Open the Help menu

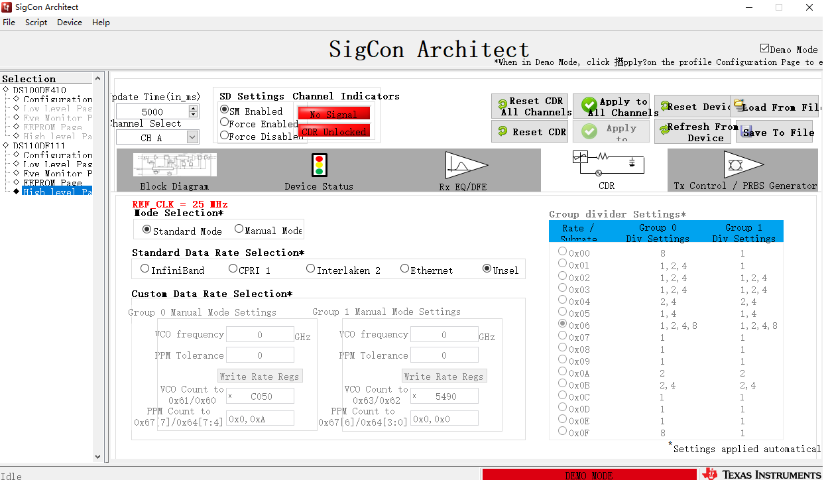coord(101,22)
